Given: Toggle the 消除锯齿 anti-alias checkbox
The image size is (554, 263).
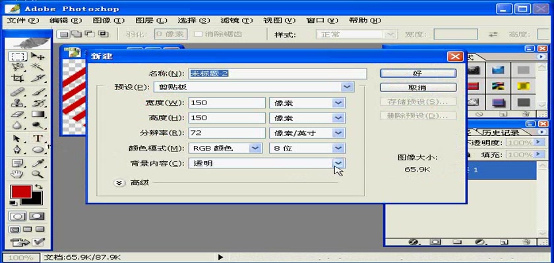Looking at the screenshot, I should [x=199, y=34].
